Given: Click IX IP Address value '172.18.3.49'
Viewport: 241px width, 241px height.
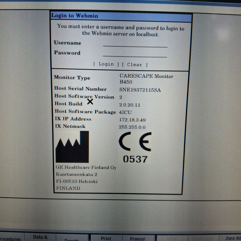Looking at the screenshot, I should [132, 120].
